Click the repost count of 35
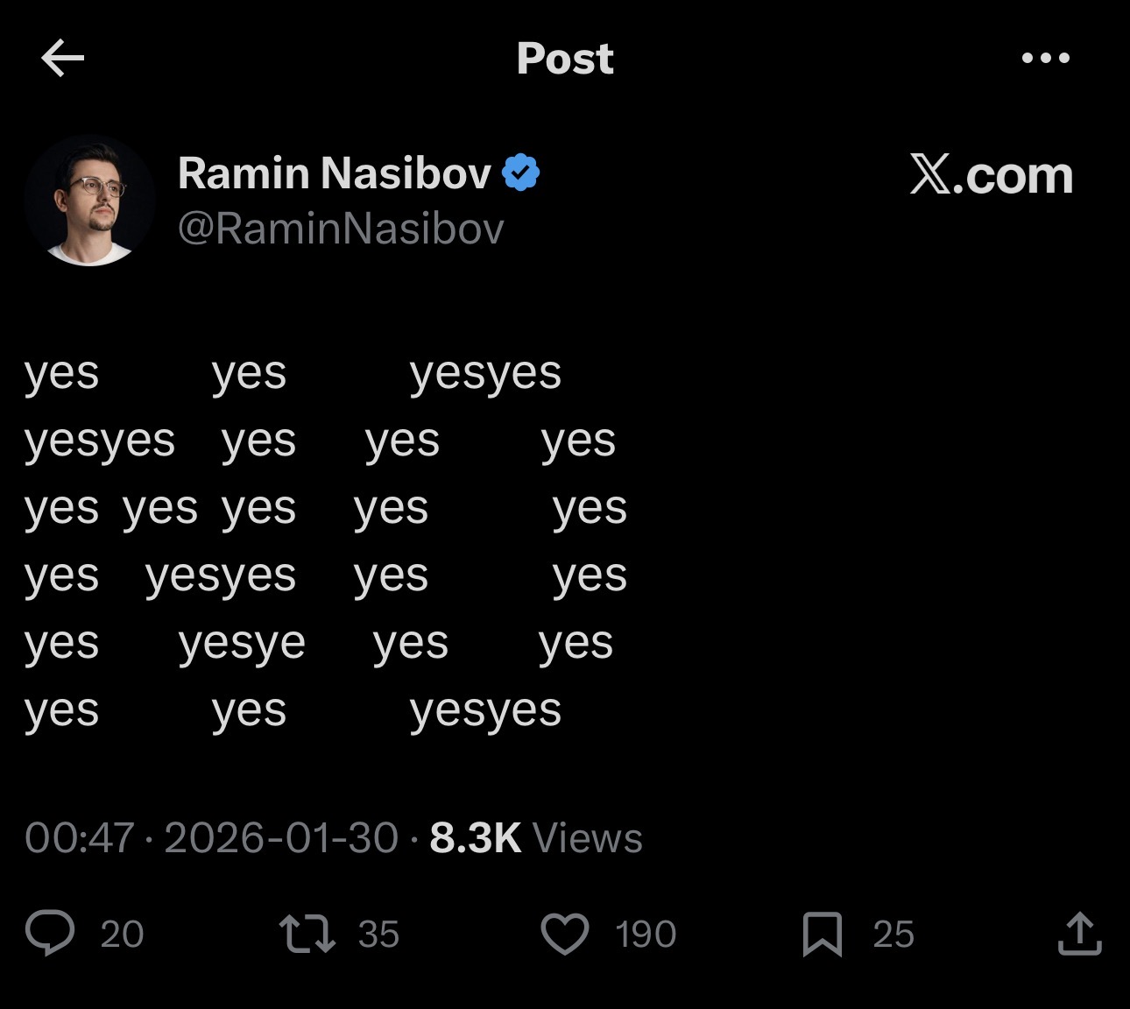 point(378,935)
